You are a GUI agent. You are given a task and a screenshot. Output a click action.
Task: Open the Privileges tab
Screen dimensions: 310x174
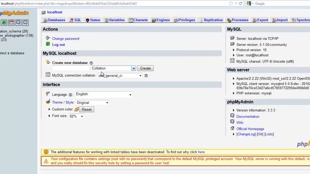point(185,20)
